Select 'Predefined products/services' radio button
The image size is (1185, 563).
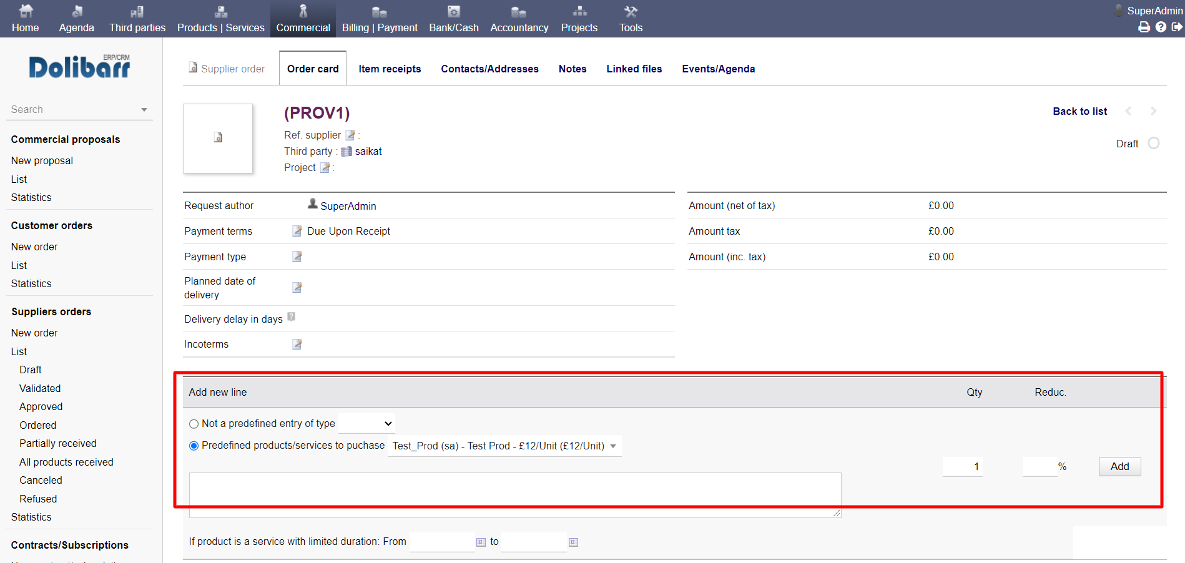(194, 446)
